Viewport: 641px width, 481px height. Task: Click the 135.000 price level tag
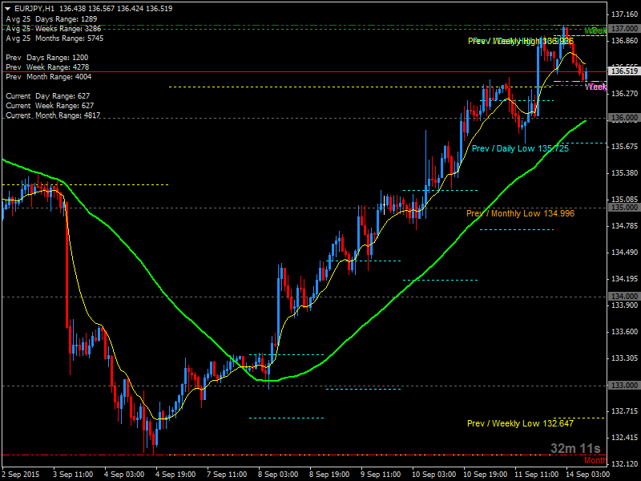click(624, 207)
